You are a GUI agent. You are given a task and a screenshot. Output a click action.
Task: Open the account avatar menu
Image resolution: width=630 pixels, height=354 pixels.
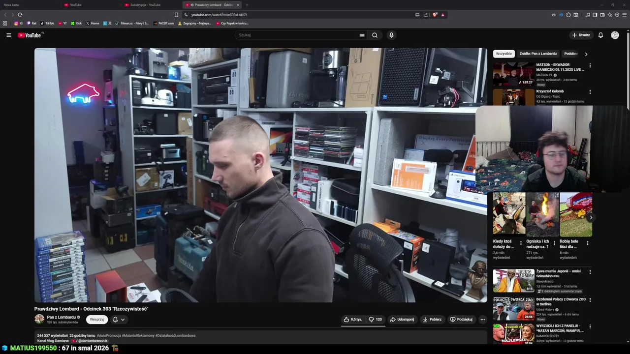pos(615,35)
